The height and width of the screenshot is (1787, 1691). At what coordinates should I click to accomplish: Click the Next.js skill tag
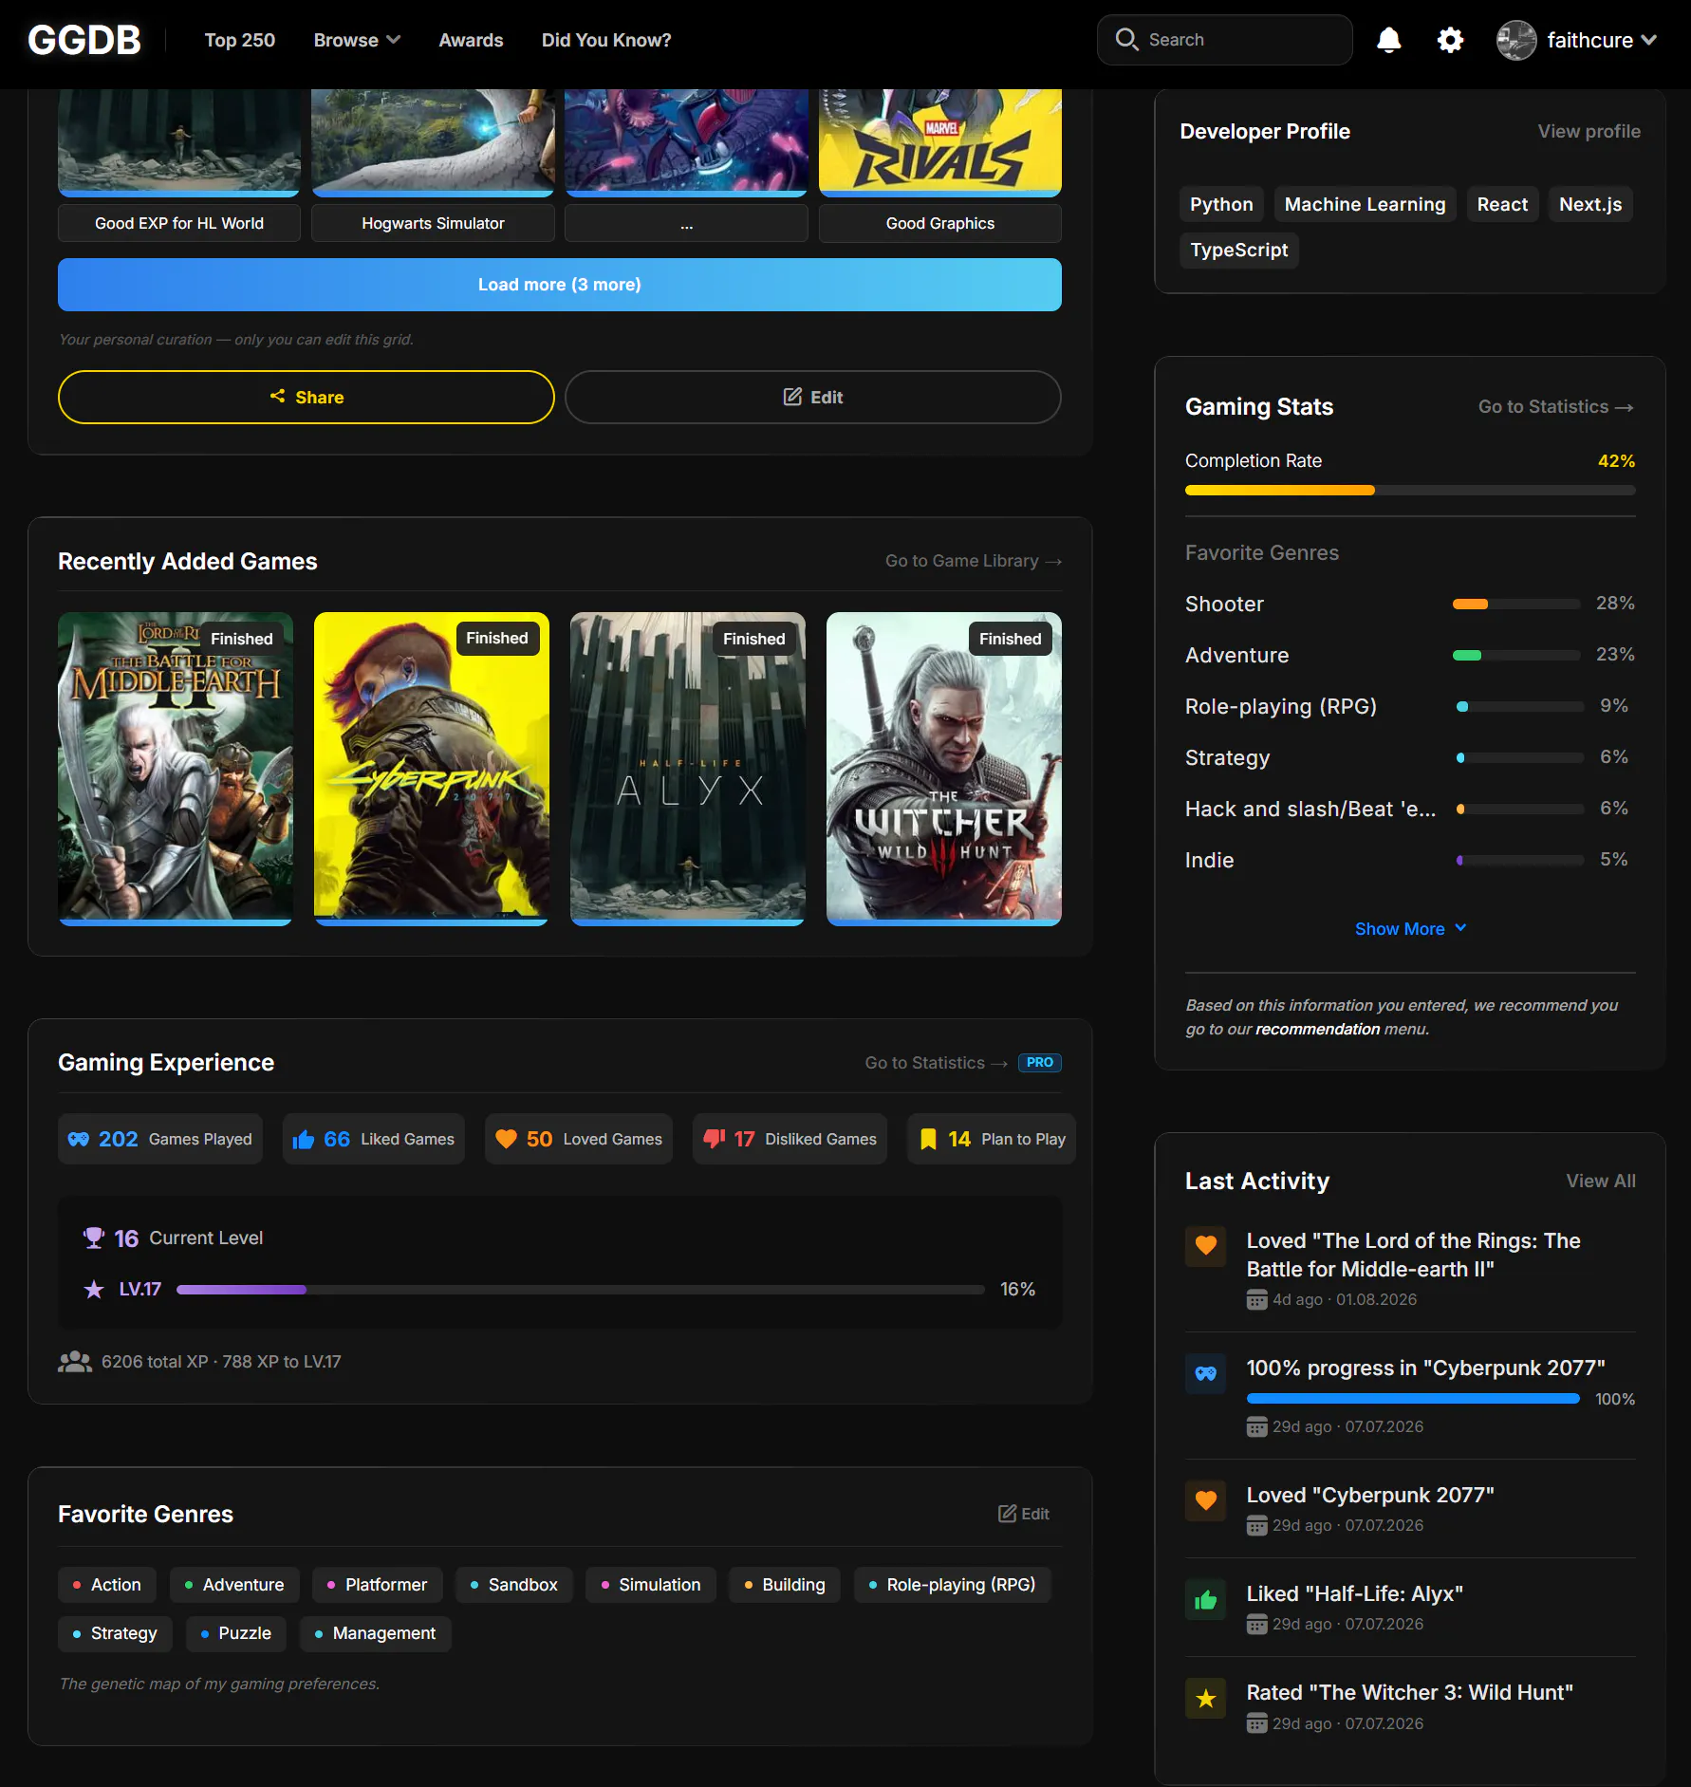pyautogui.click(x=1590, y=204)
